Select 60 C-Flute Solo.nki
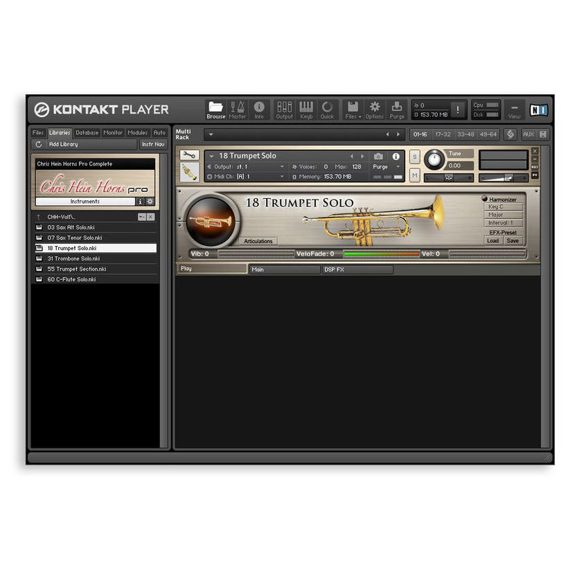 (x=96, y=280)
